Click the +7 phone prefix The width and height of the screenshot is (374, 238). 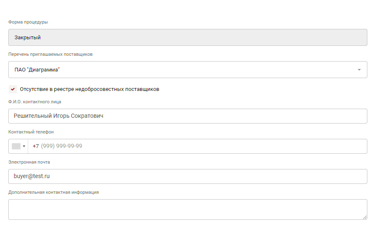36,146
